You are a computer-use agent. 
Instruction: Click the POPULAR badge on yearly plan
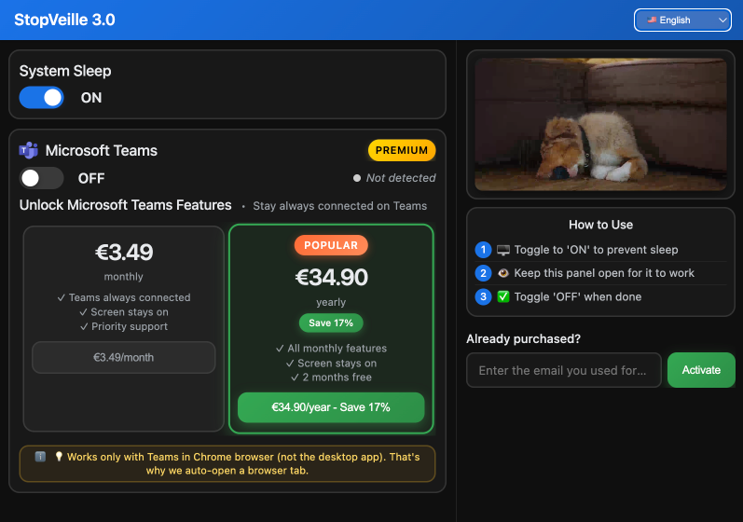(x=331, y=245)
